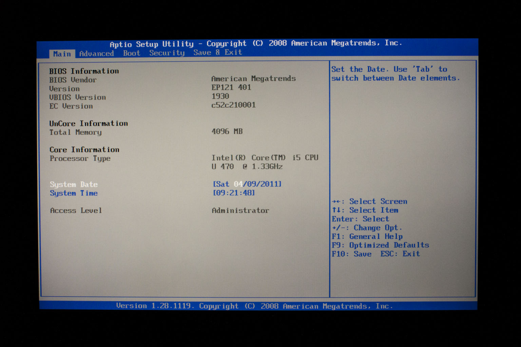
Task: Click the Aptio Setup Utility title text
Action: (x=256, y=44)
